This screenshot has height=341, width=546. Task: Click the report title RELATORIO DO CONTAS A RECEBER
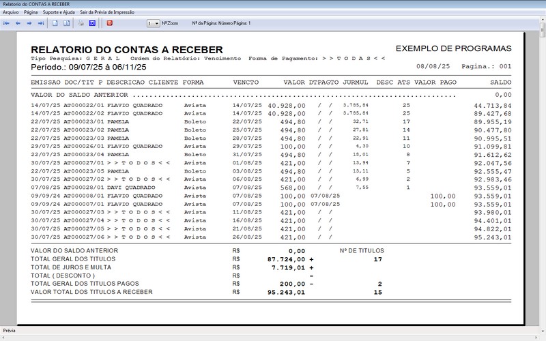127,50
